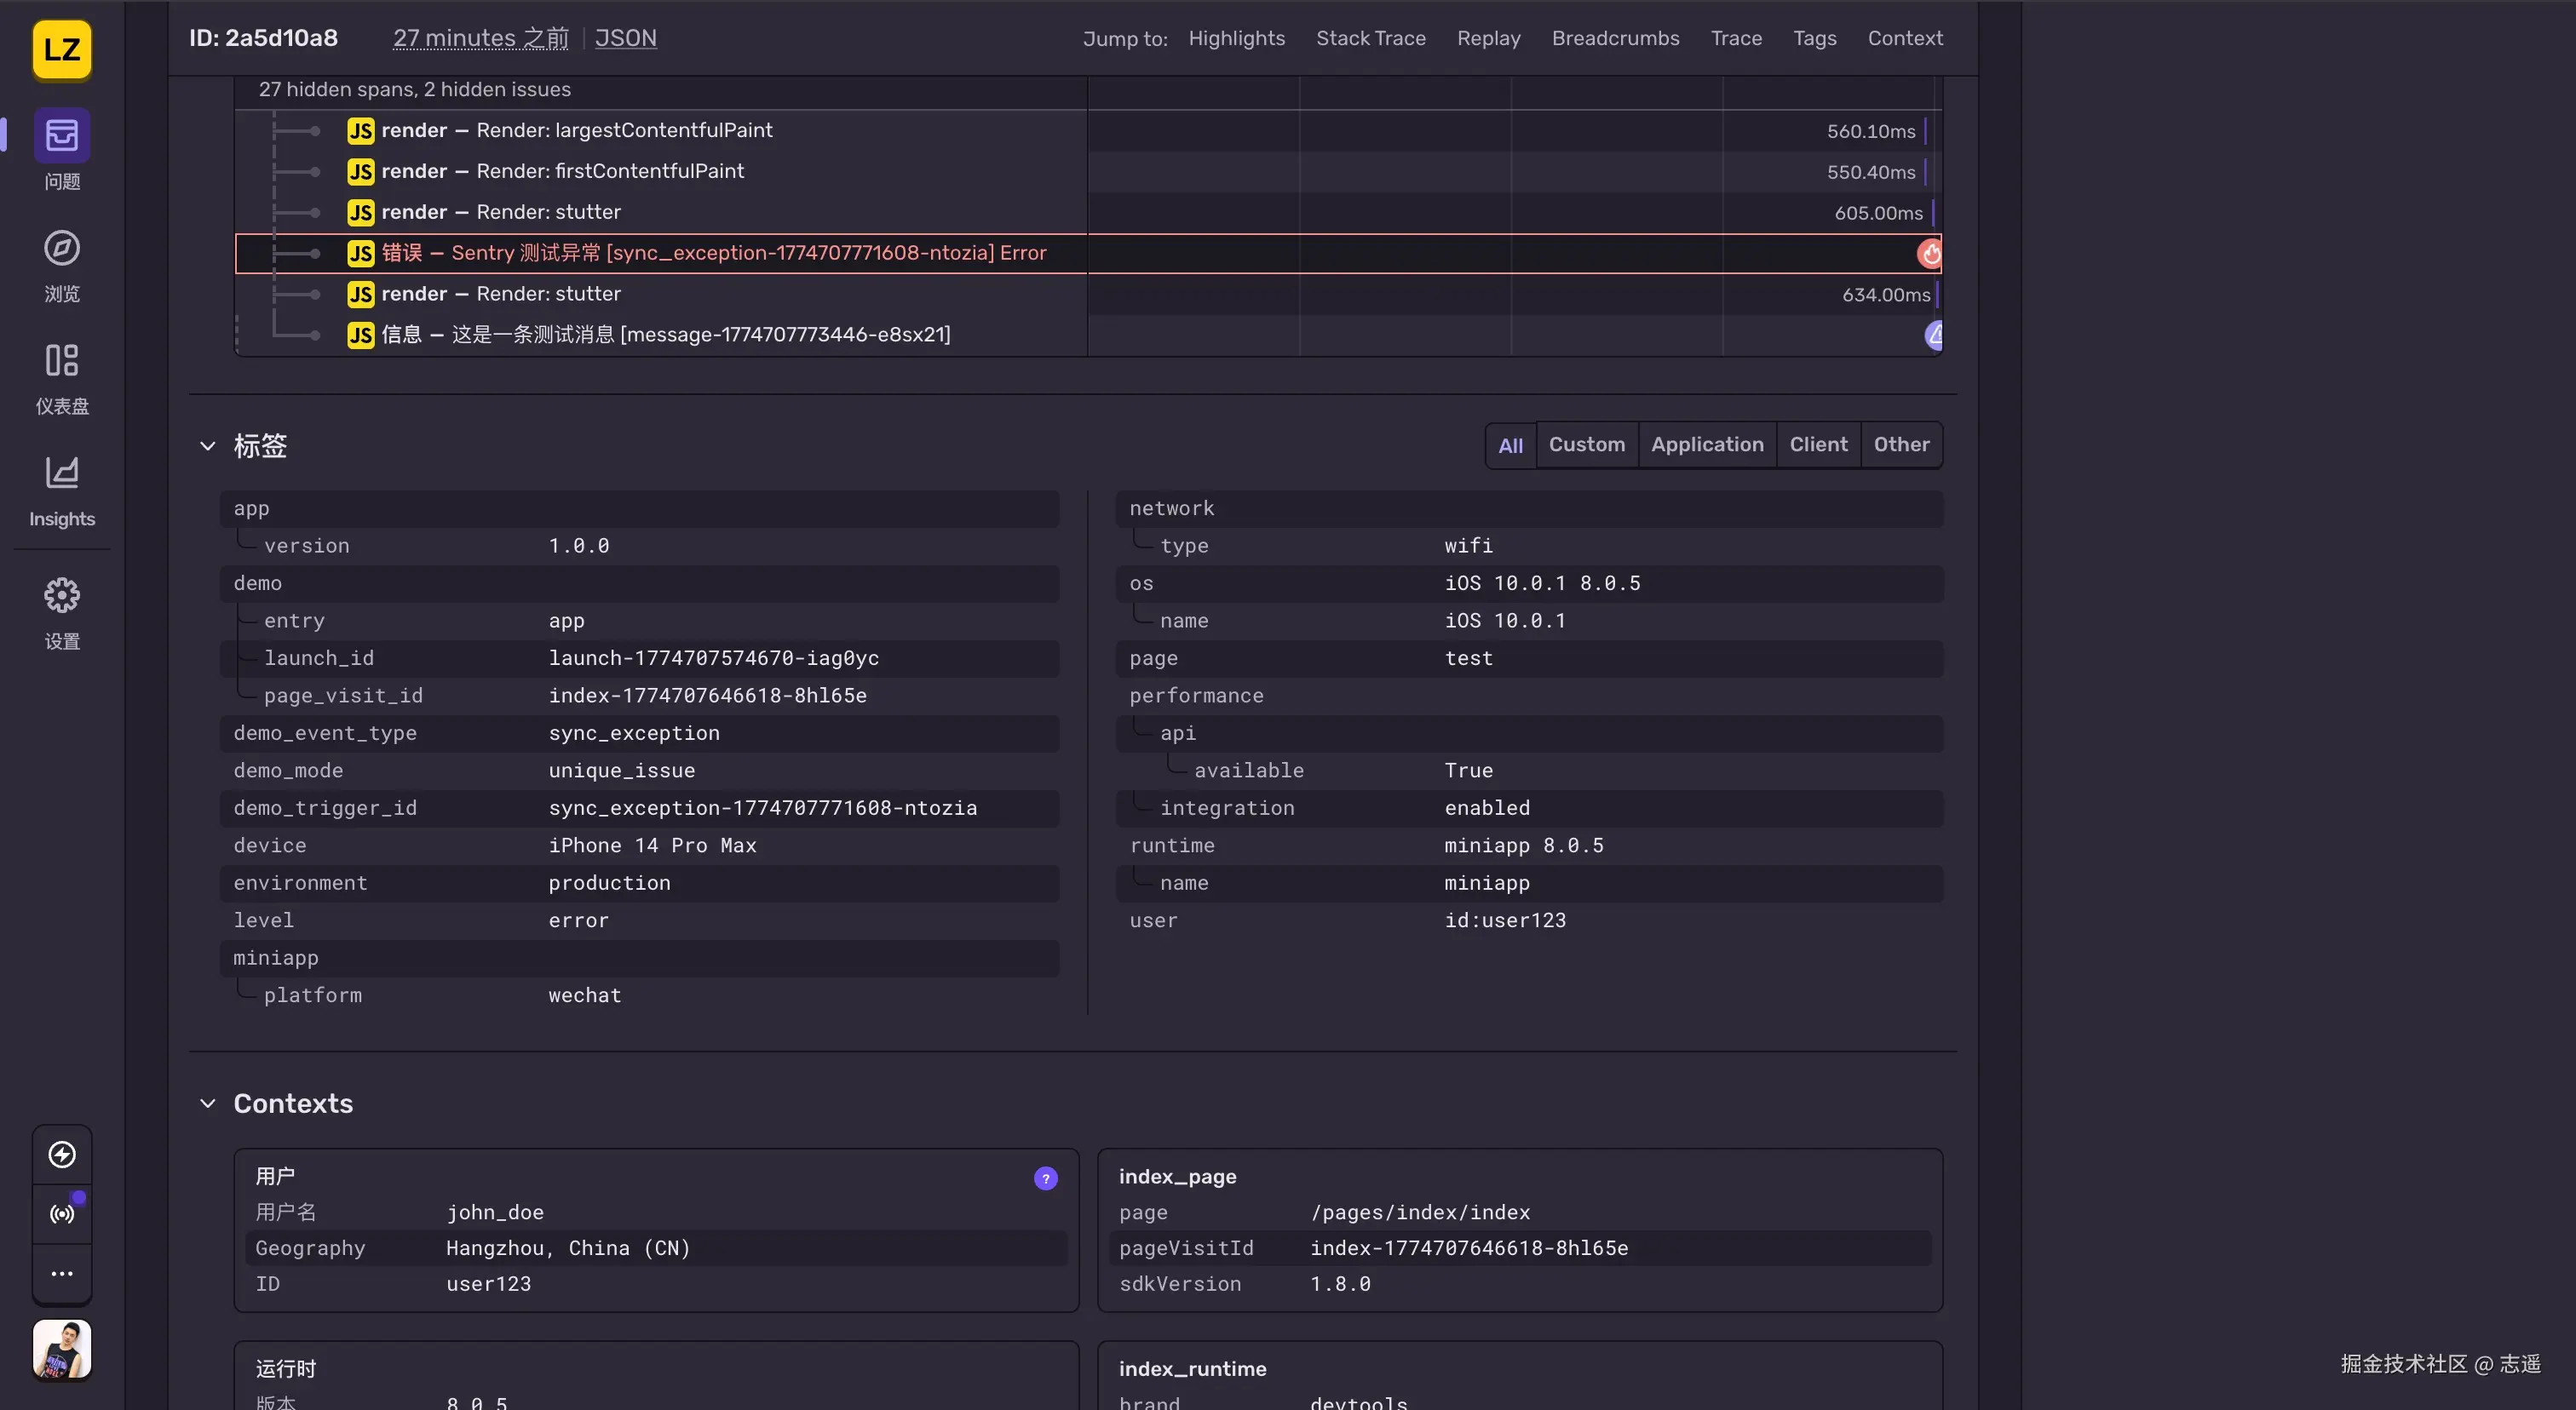
Task: Jump to the Stack Trace section
Action: (x=1371, y=38)
